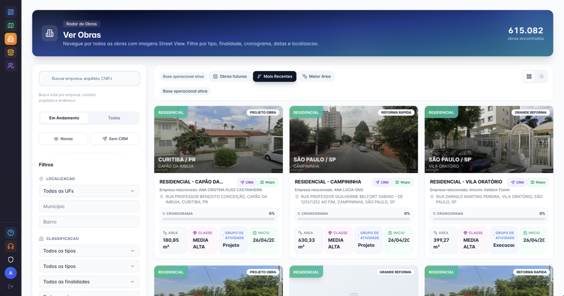This screenshot has height=296, width=564.
Task: Click the building icon beside Classificacao
Action: (x=41, y=238)
